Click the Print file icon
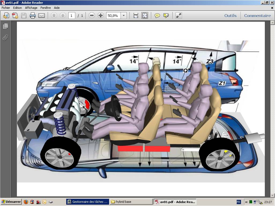Screen dimensions: 275x206 click(33, 16)
